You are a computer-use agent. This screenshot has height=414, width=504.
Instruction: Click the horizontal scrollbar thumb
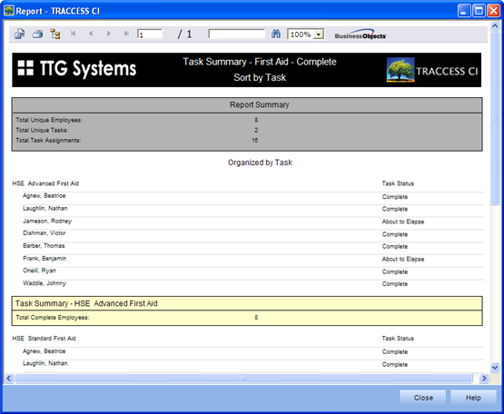coord(244,379)
